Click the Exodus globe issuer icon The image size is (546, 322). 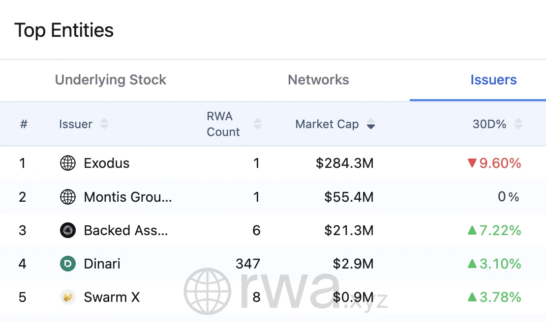[67, 163]
